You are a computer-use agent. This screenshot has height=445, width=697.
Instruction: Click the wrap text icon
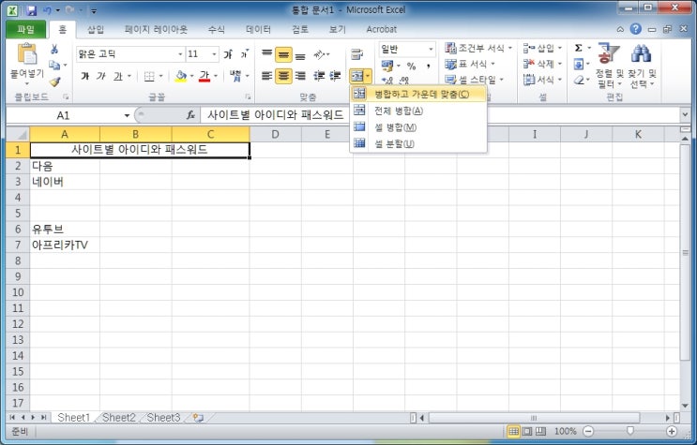coord(357,54)
